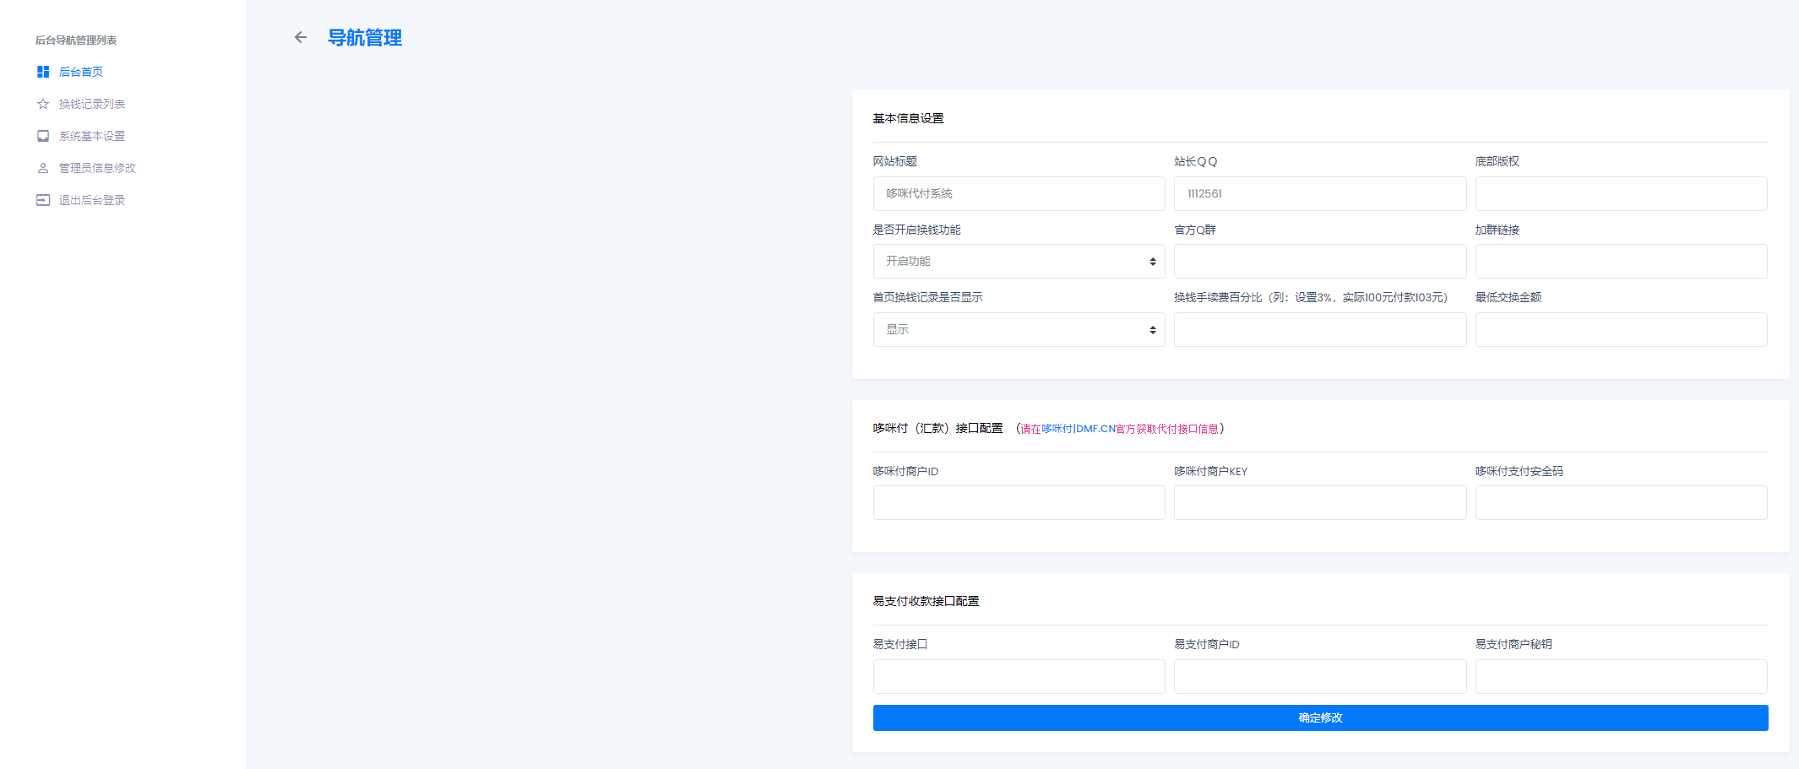Click the back arrow icon beside 导航管理

click(x=300, y=37)
